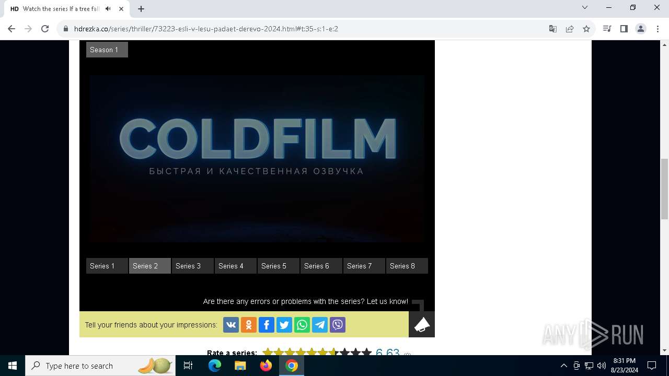Select Series 5 episode
The height and width of the screenshot is (376, 669).
coord(279,266)
